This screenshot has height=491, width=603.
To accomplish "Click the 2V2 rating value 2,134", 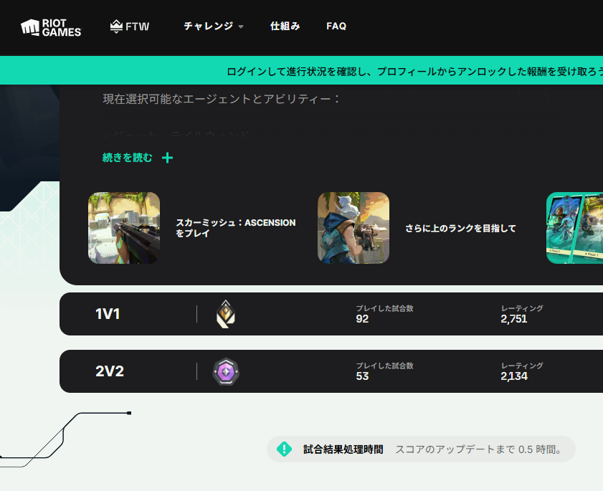I will coord(514,376).
